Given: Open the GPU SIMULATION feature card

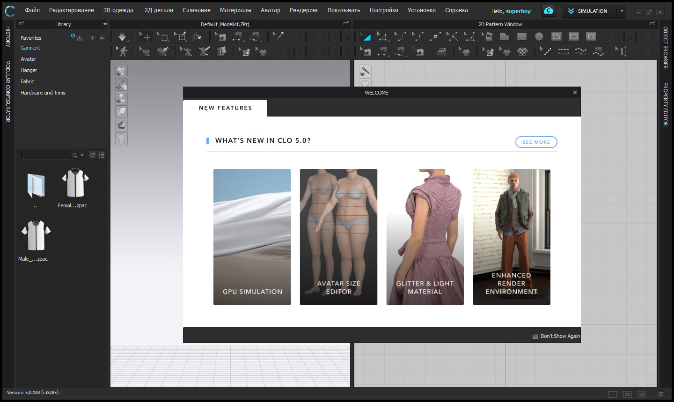Looking at the screenshot, I should (x=252, y=237).
